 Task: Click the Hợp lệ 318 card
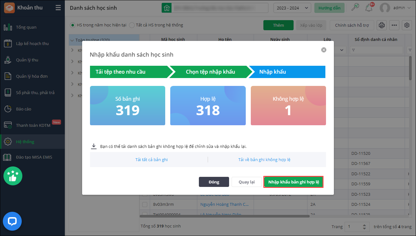(x=208, y=105)
